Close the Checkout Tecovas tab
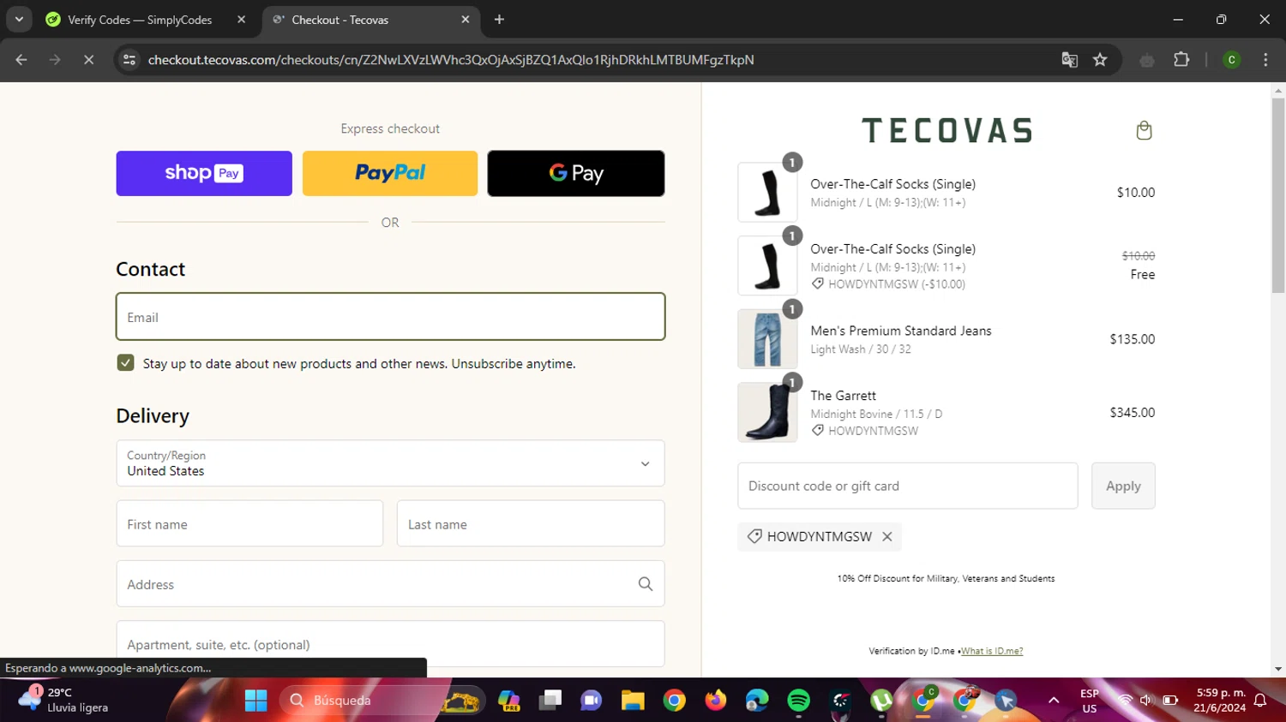 point(466,19)
